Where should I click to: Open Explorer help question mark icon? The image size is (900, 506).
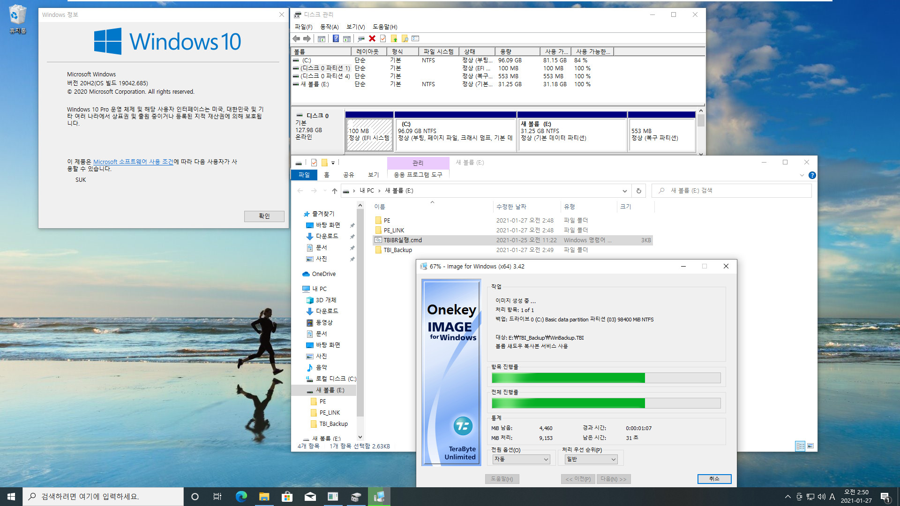(x=812, y=175)
